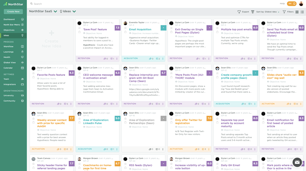View comments on Favorite Posts feature card
The width and height of the screenshot is (306, 171).
[66, 104]
